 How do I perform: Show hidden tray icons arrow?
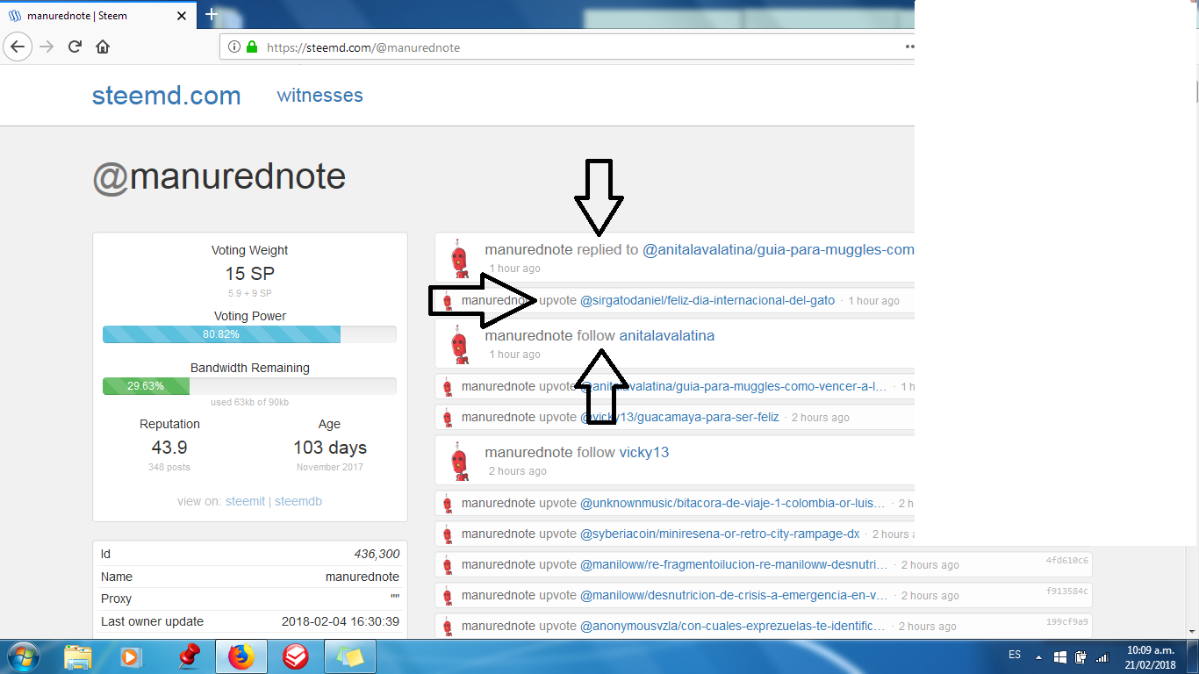click(1039, 656)
